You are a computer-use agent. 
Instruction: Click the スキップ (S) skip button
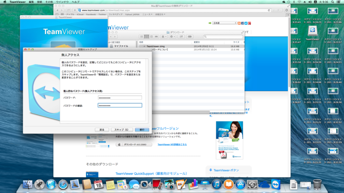[x=122, y=130]
